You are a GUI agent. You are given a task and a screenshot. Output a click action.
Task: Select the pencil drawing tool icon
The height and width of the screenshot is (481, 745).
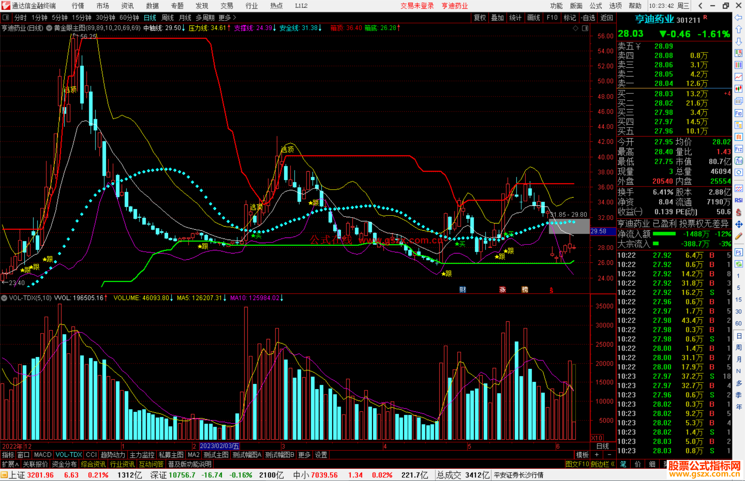(x=738, y=236)
